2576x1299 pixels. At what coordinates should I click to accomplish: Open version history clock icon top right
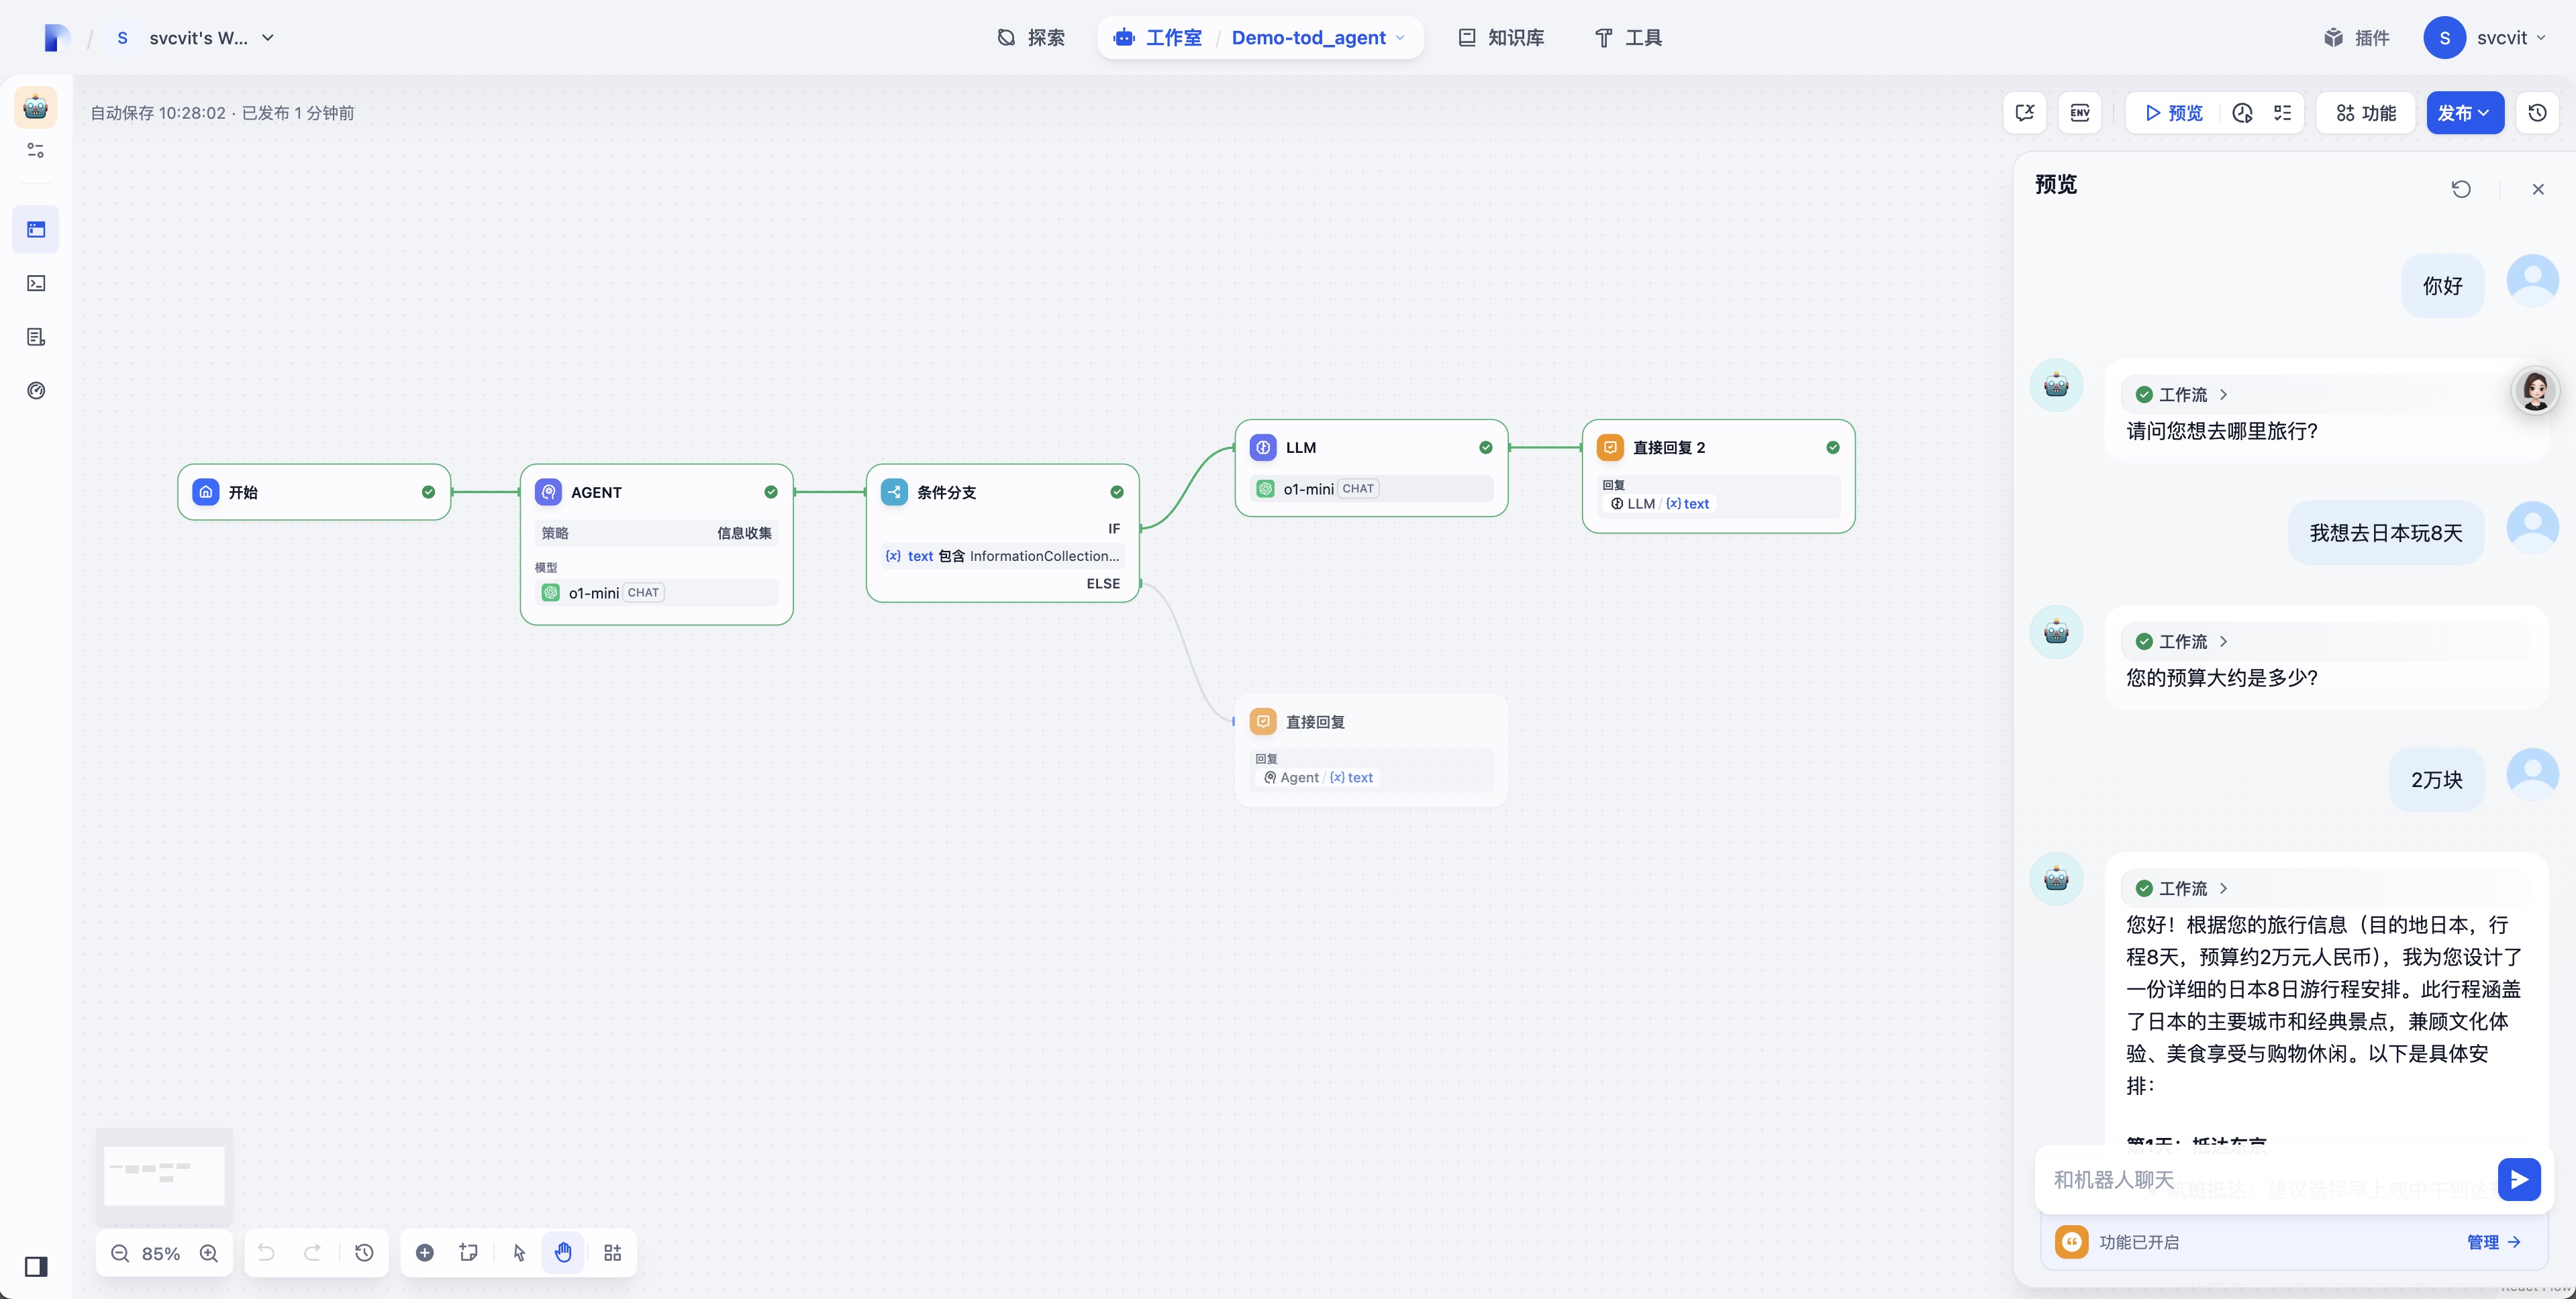click(2537, 113)
